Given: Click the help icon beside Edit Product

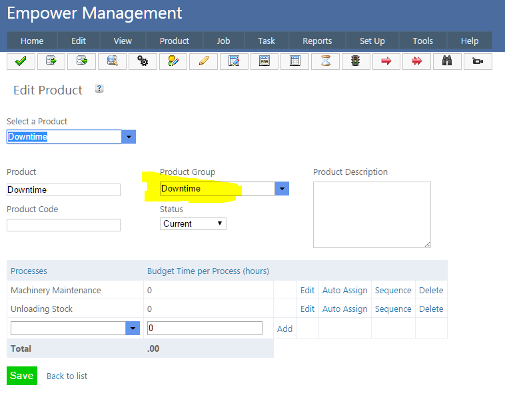Looking at the screenshot, I should coord(99,88).
